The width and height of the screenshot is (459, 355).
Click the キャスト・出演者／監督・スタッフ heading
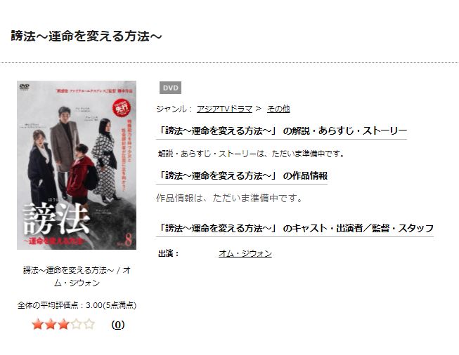pyautogui.click(x=295, y=228)
